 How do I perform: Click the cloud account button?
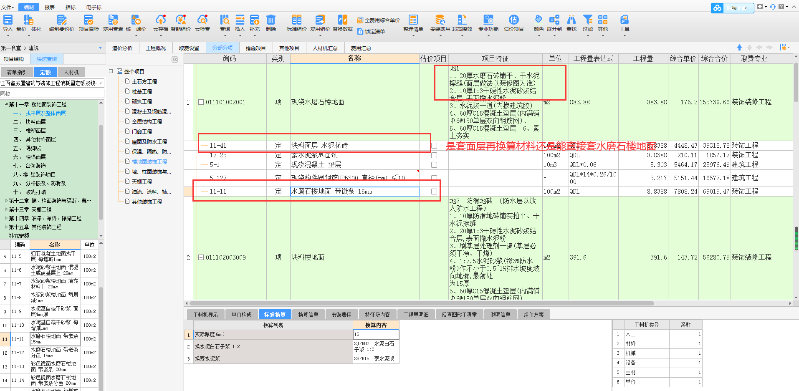click(732, 8)
